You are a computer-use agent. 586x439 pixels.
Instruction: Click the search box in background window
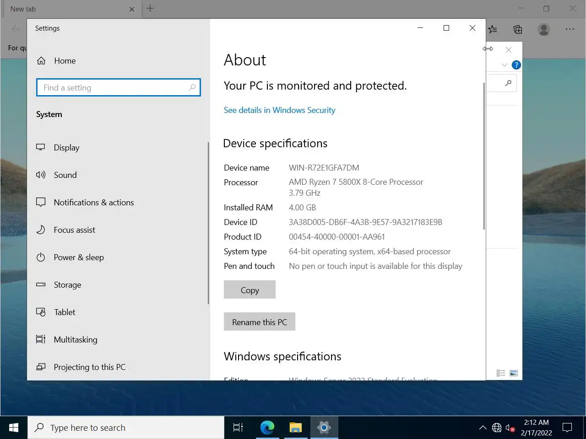(501, 83)
